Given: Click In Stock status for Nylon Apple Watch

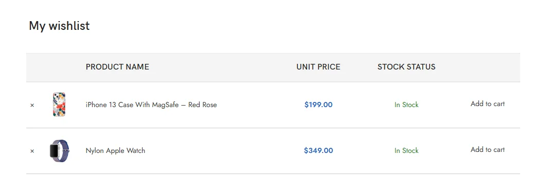Looking at the screenshot, I should (x=406, y=150).
